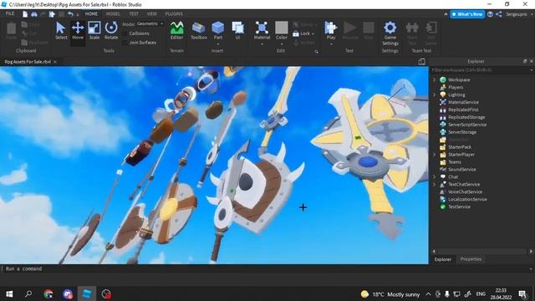
Task: Click the new file icon in quick access bar
Action: click(x=25, y=14)
